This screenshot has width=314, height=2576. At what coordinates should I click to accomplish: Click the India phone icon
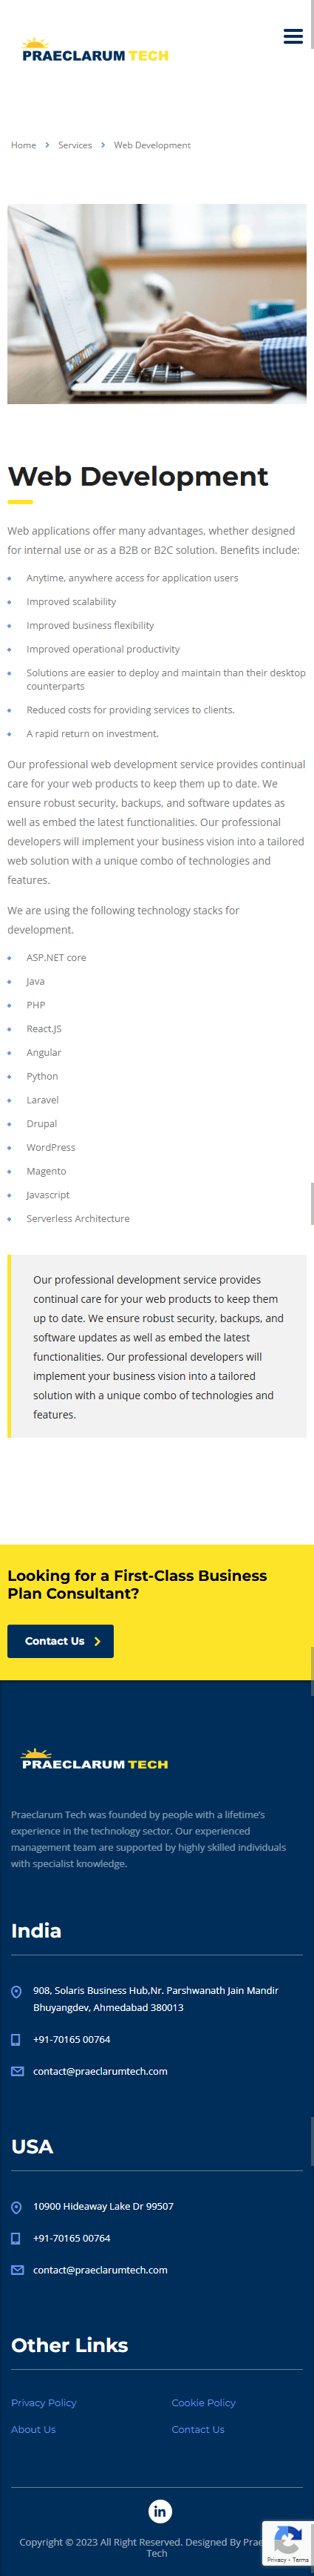(x=16, y=2038)
